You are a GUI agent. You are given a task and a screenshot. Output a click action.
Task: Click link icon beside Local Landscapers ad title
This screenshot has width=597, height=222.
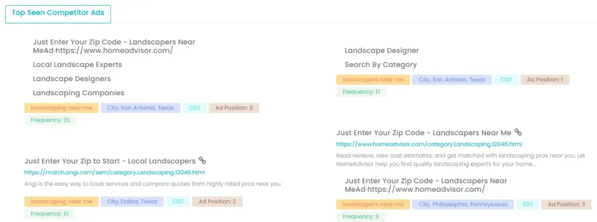click(202, 161)
